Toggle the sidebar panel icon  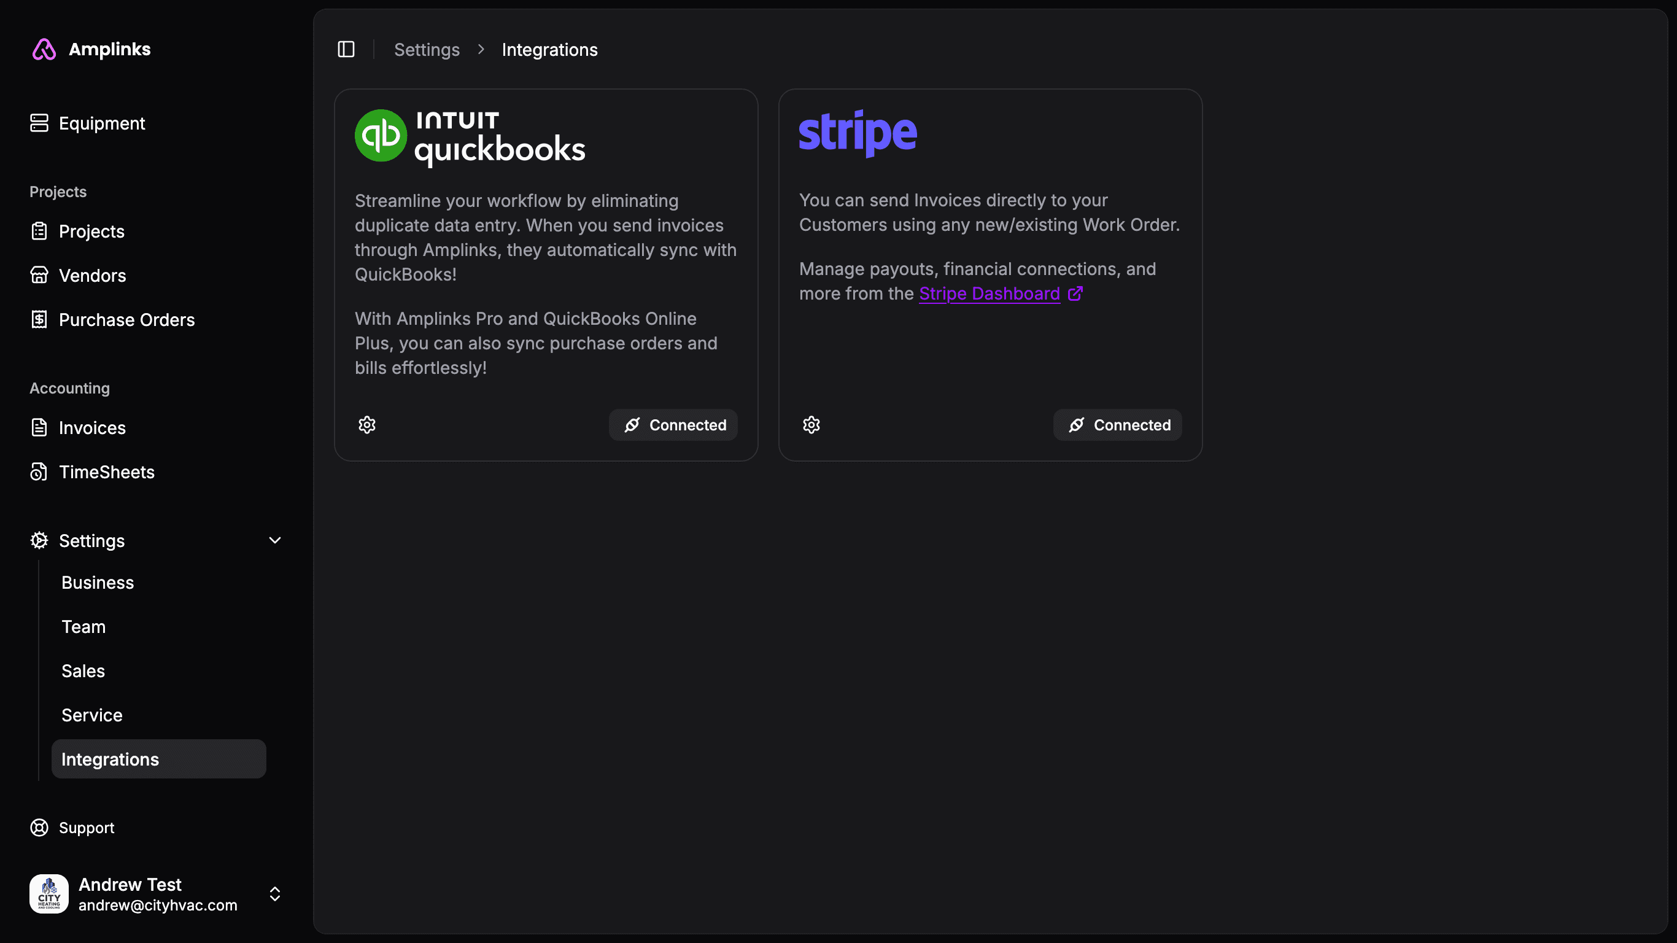[346, 50]
